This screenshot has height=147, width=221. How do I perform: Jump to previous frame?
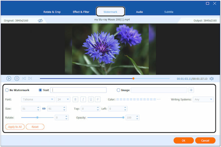[24, 78]
